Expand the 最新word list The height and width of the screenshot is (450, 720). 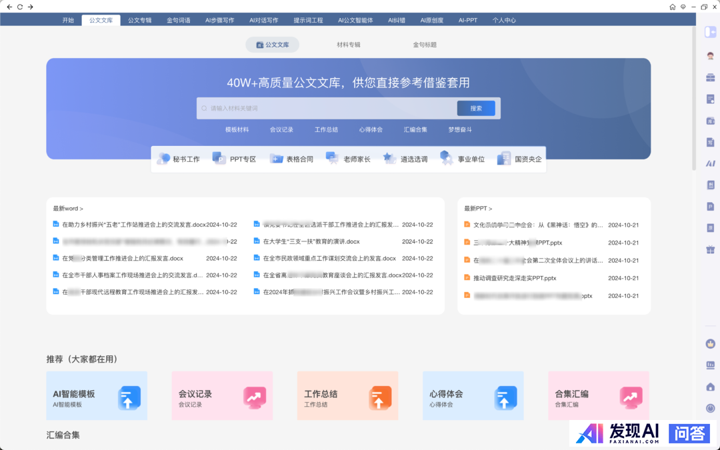click(x=68, y=209)
